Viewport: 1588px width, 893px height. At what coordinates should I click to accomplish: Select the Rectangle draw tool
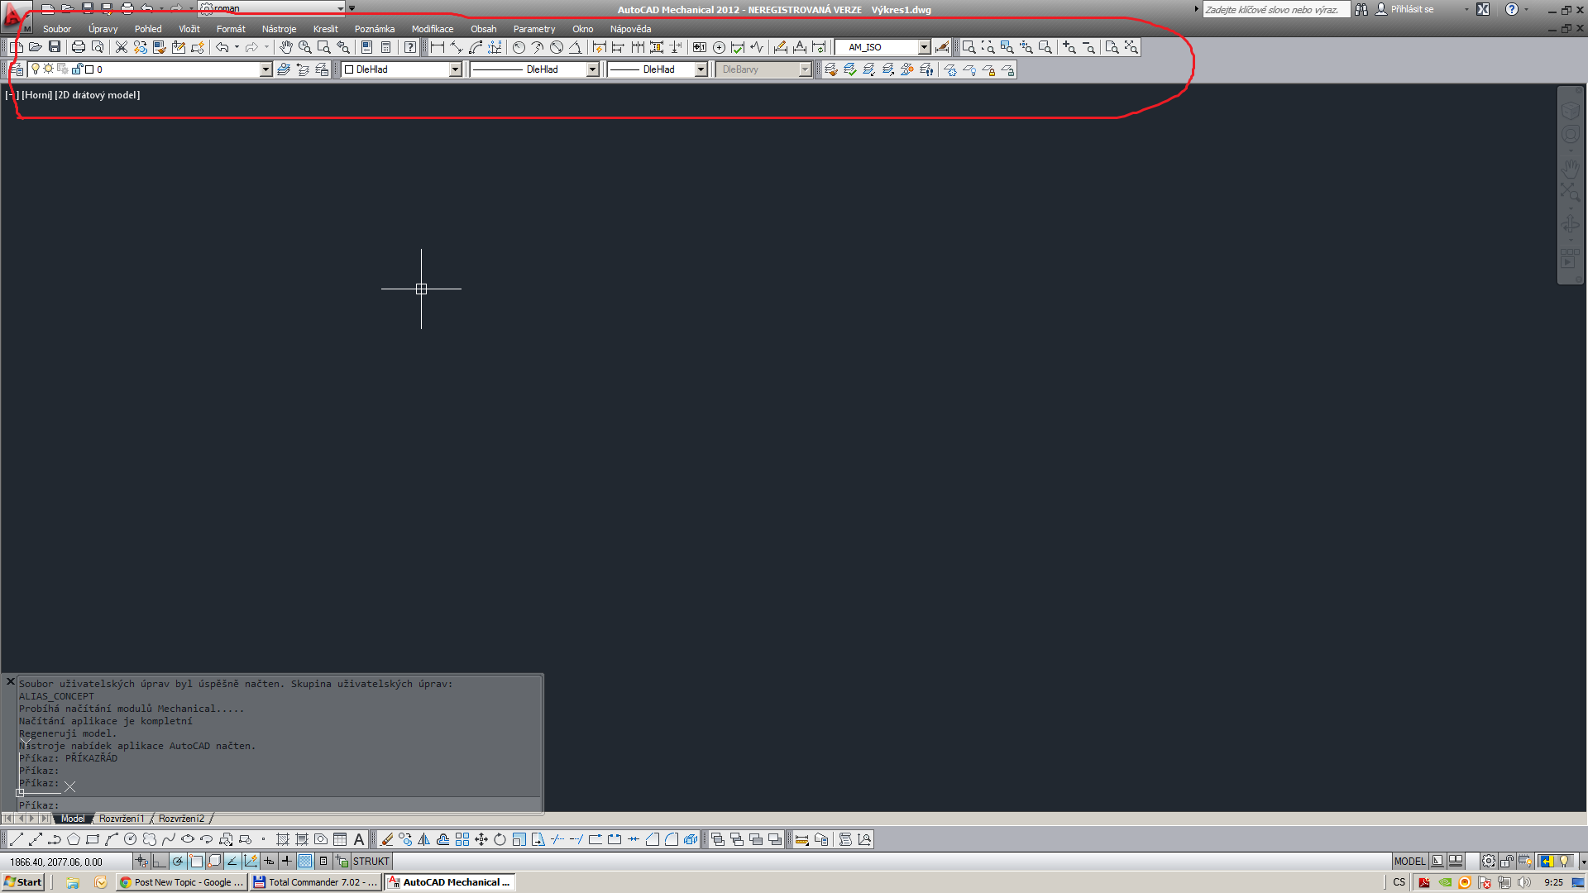[93, 839]
